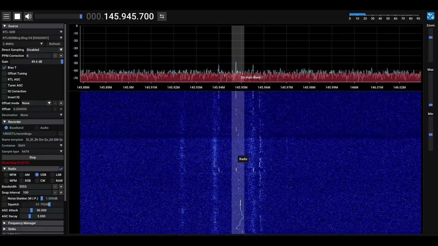
Task: Increase Bandwidth with plus button
Action: [x=61, y=187]
